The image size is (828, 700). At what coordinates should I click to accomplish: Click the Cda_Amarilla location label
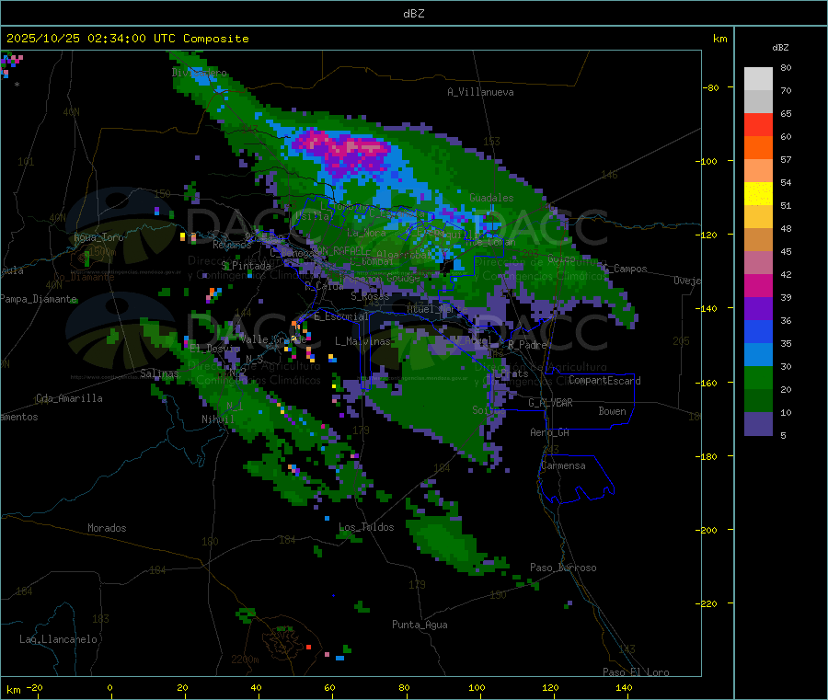click(69, 398)
